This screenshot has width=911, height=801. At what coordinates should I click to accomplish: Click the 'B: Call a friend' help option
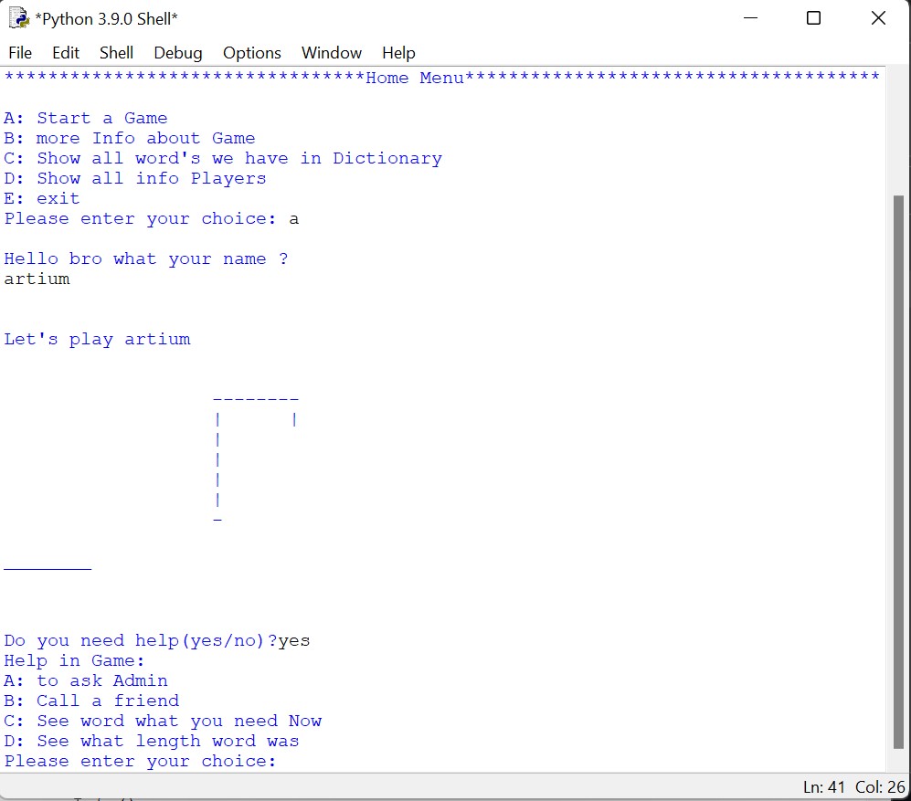click(x=90, y=701)
